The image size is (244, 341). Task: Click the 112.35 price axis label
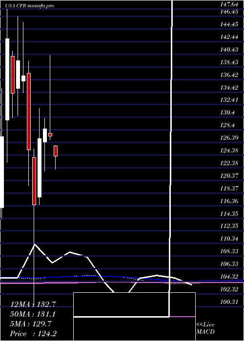pos(229,226)
